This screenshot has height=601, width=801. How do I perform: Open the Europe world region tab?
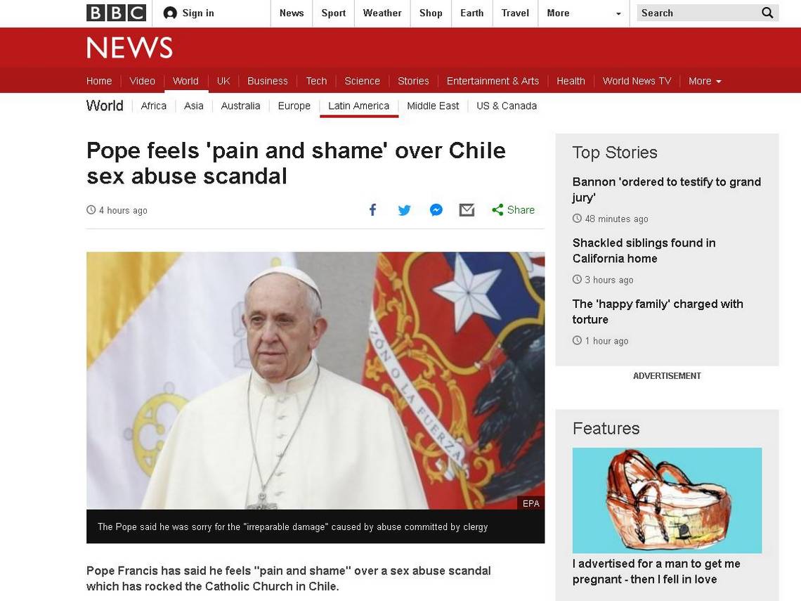(x=294, y=105)
